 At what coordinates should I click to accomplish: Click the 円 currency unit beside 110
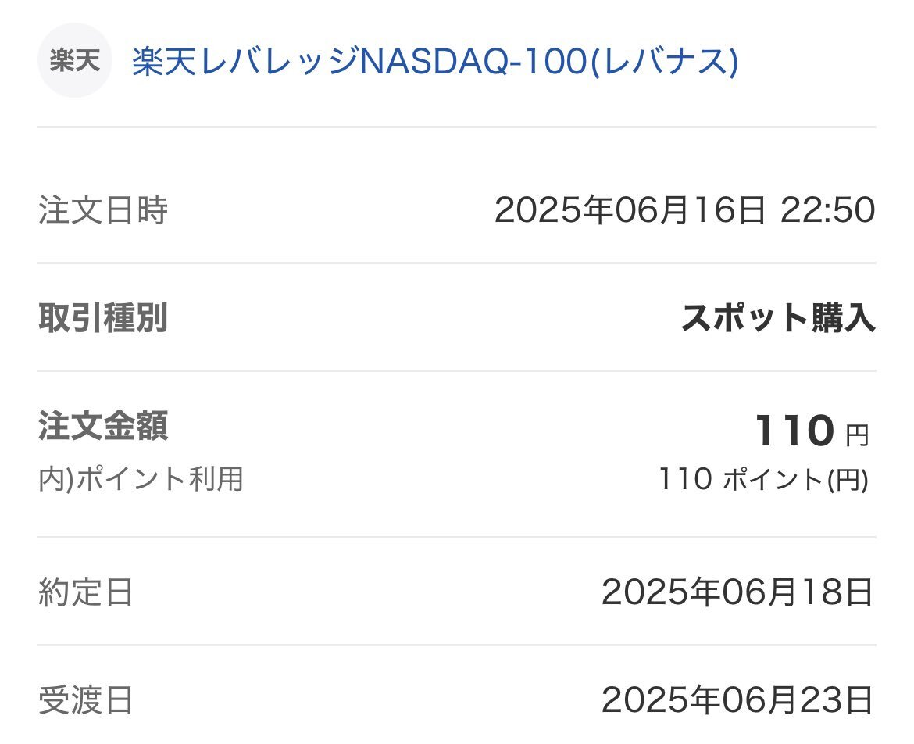pos(858,435)
